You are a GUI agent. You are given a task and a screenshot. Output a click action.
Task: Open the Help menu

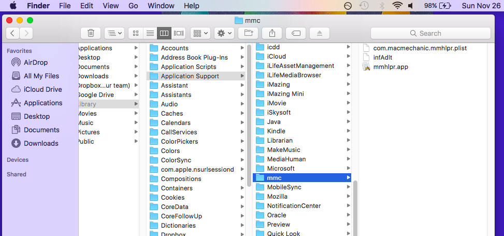coord(192,6)
